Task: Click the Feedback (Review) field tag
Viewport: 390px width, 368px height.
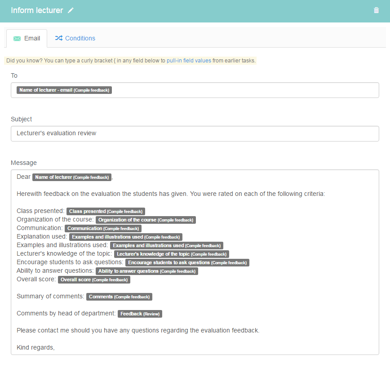Action: [140, 314]
